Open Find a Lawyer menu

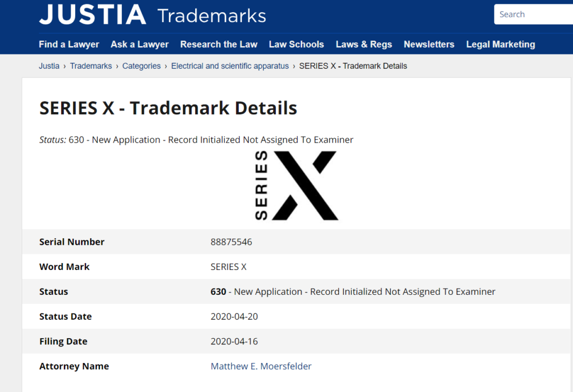(x=69, y=44)
